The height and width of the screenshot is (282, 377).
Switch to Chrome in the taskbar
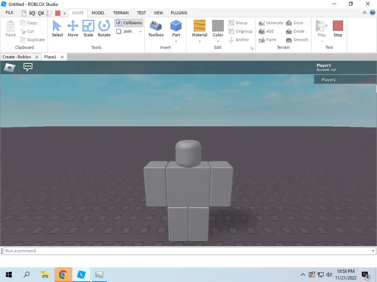coord(63,275)
